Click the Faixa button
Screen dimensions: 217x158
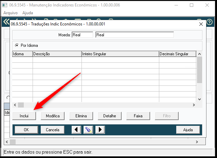click(x=138, y=116)
